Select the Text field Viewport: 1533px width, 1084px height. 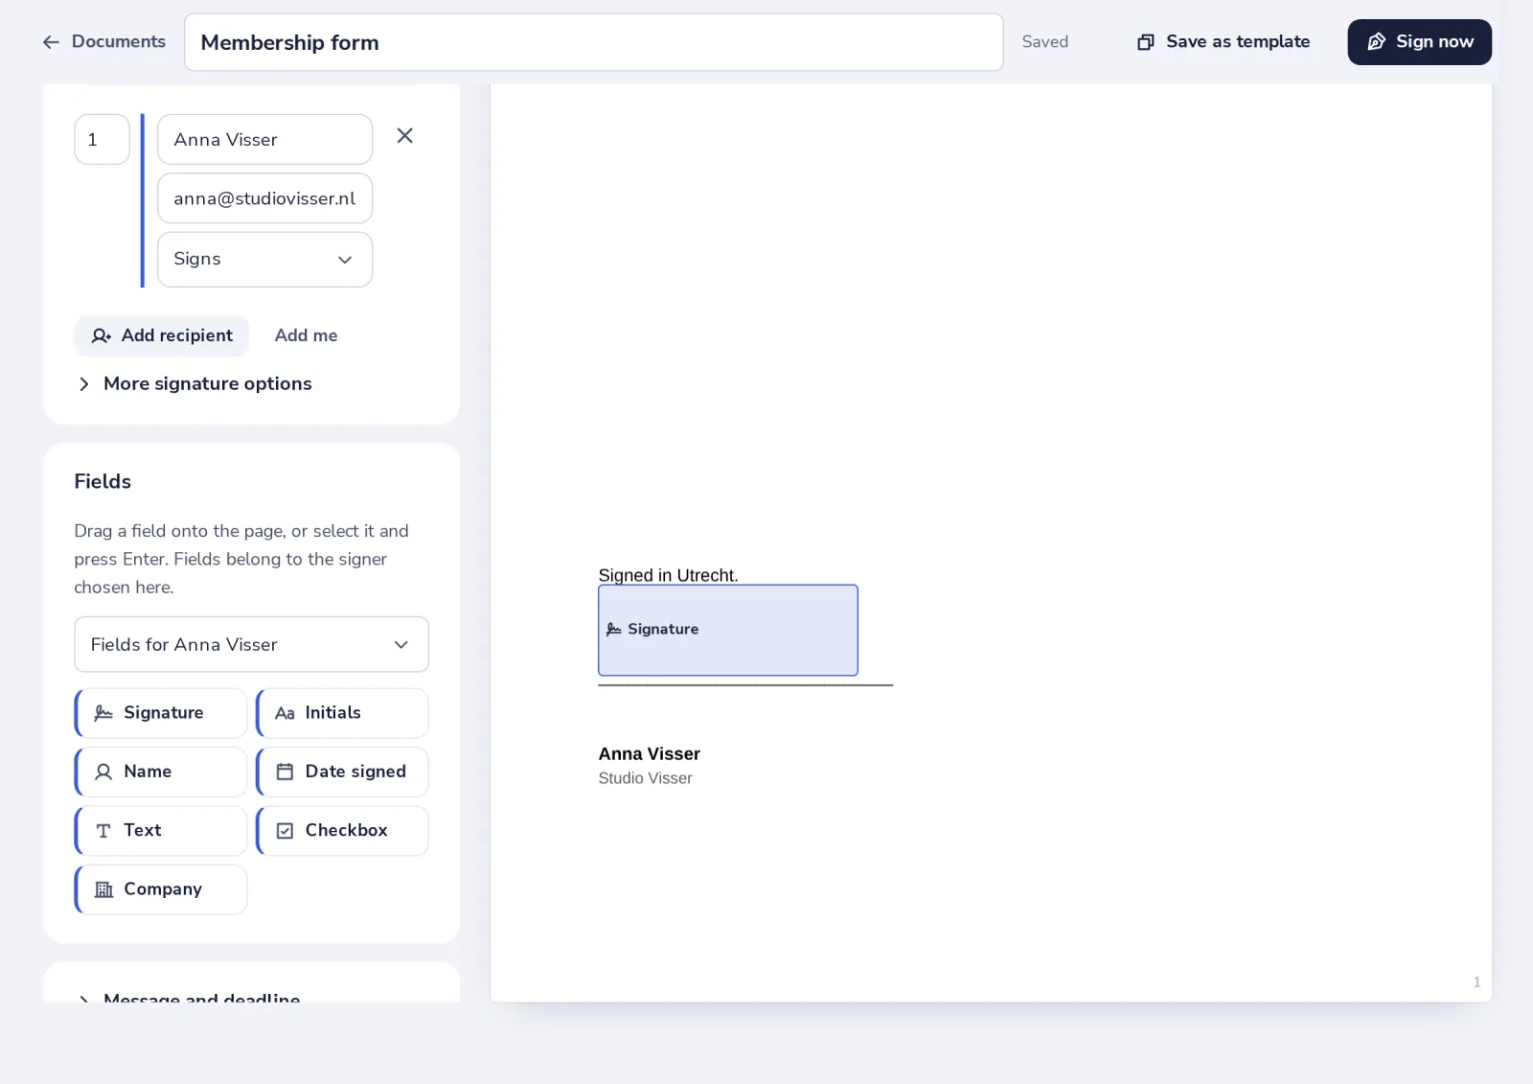[x=161, y=830]
